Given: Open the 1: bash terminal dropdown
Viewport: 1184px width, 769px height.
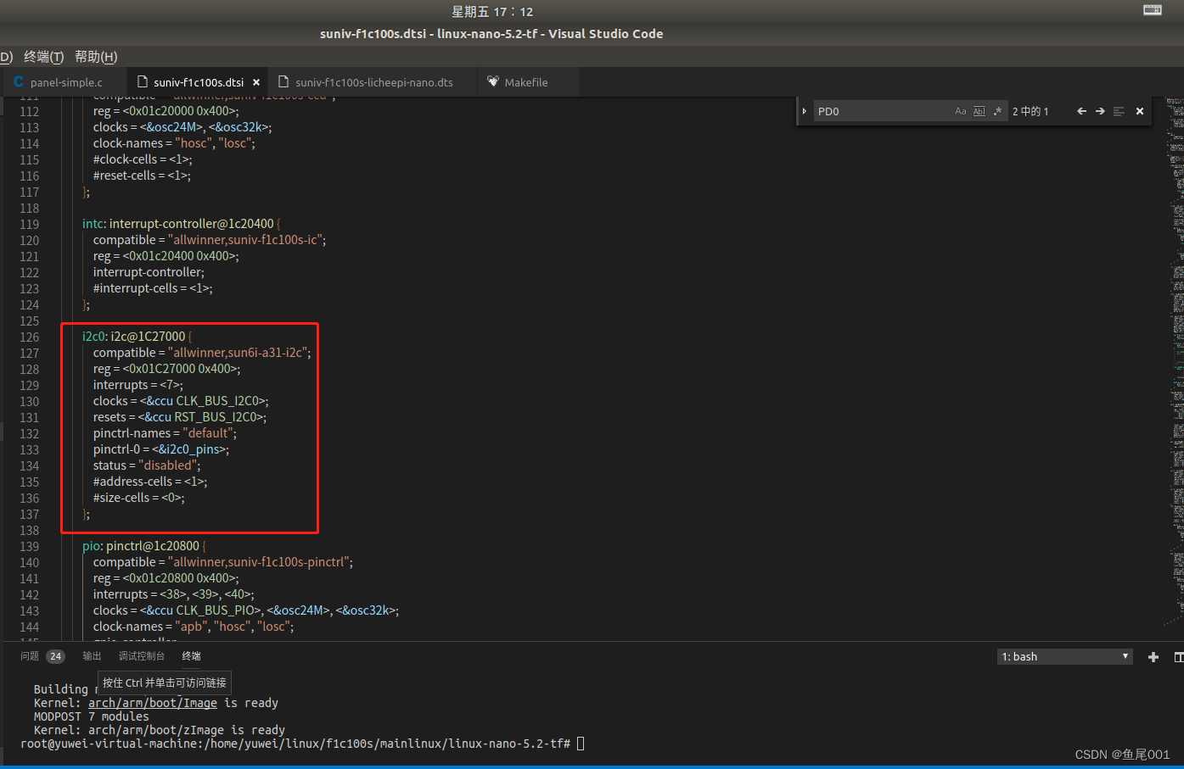Looking at the screenshot, I should click(x=1065, y=656).
